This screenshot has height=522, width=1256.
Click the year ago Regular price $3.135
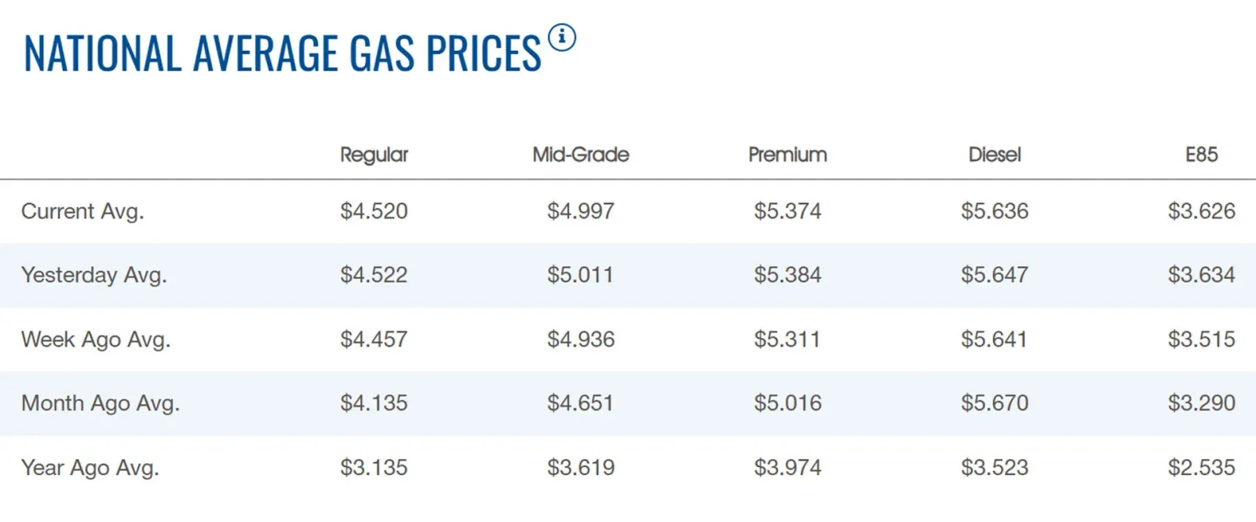click(374, 467)
